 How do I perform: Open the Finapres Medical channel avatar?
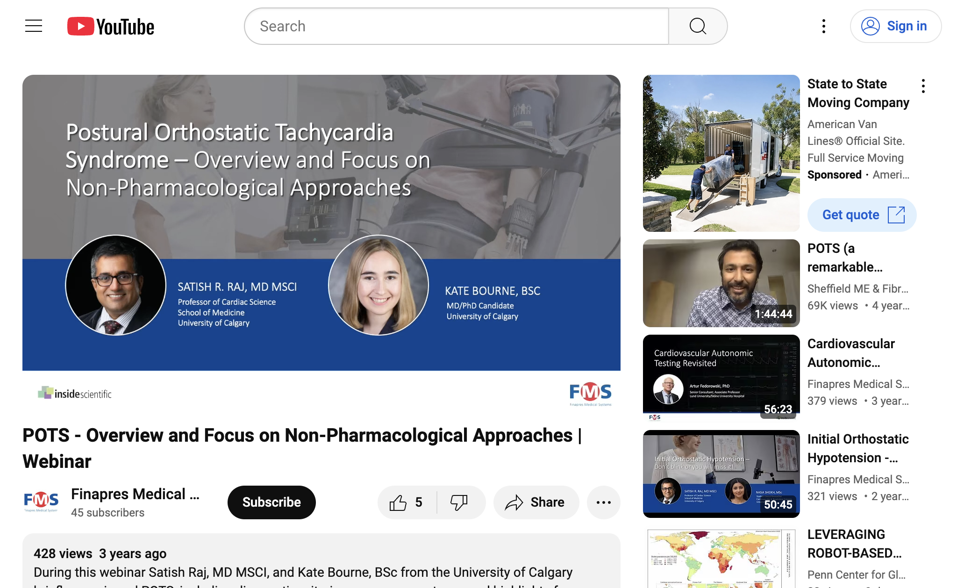coord(41,502)
